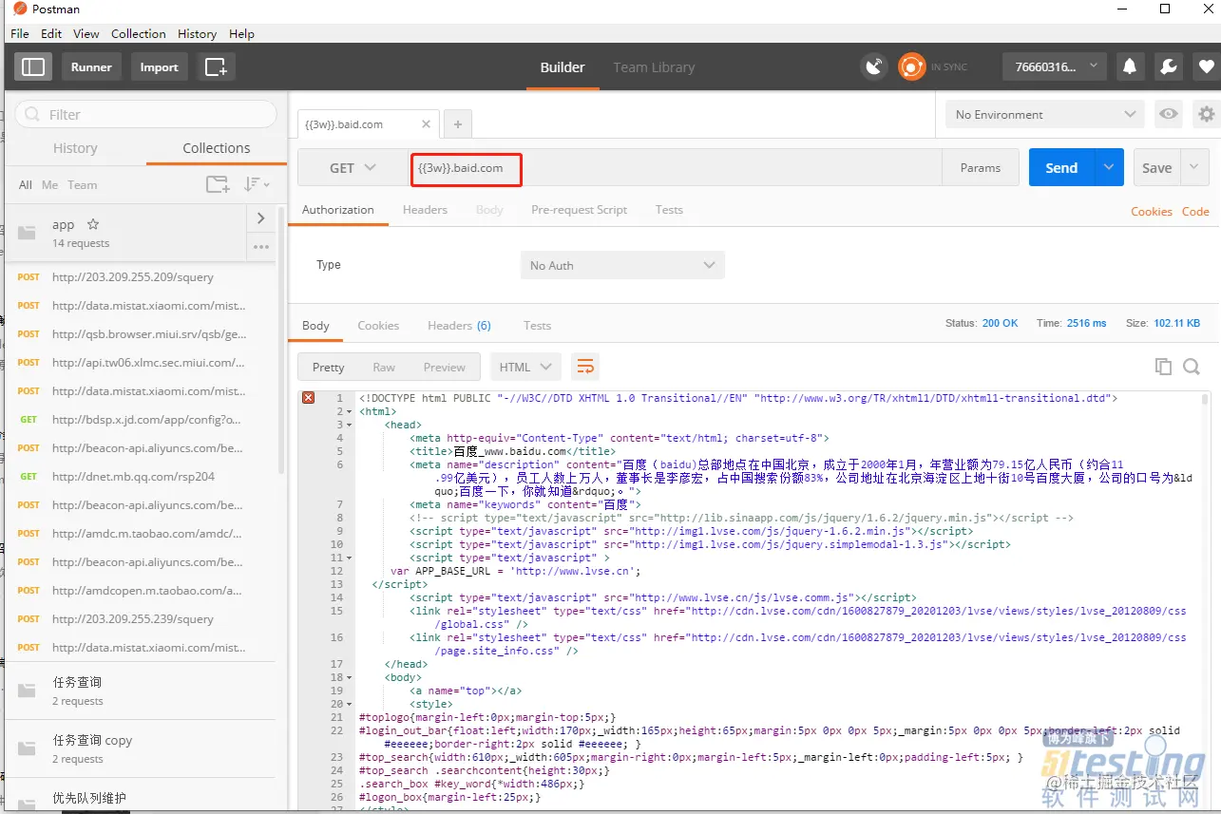
Task: Switch response view to Raw
Action: point(384,367)
